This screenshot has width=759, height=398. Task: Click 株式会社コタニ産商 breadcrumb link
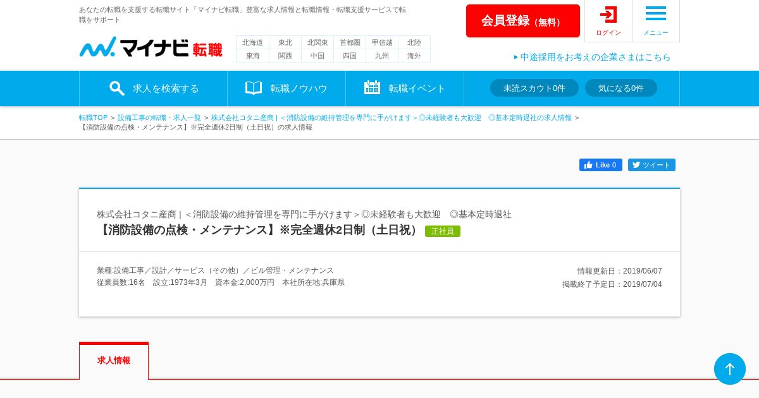point(391,118)
